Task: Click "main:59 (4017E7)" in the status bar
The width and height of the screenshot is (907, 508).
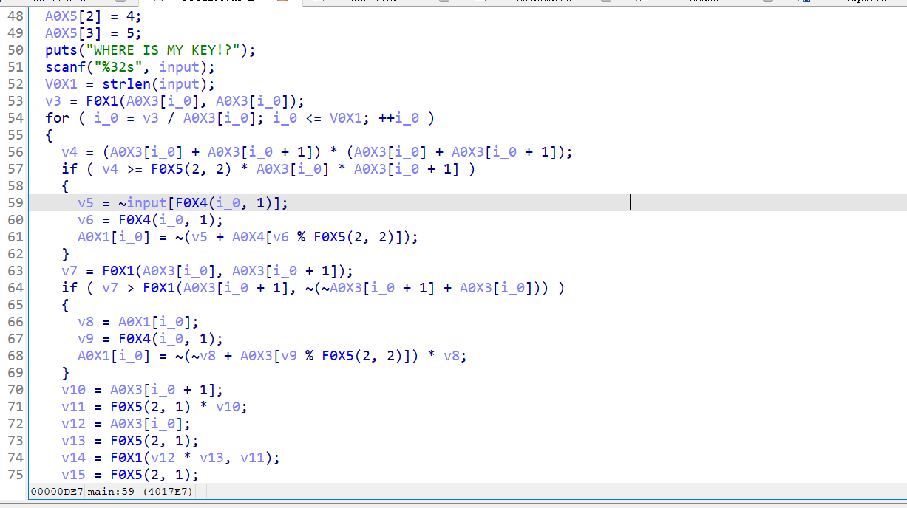Action: [x=142, y=491]
